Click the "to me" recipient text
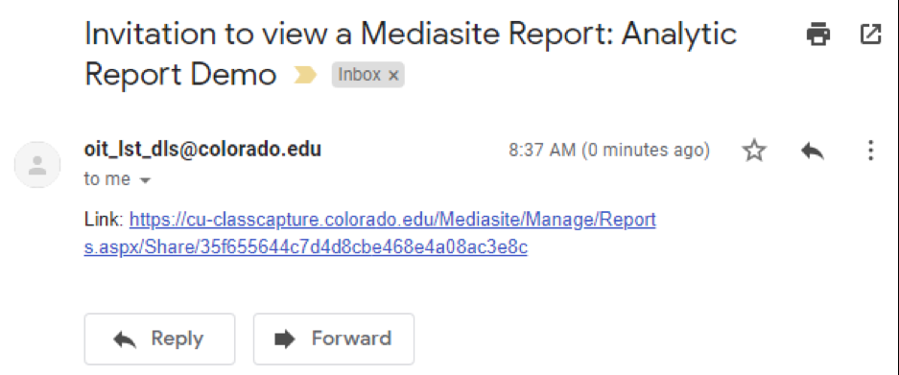Image resolution: width=899 pixels, height=375 pixels. (107, 179)
